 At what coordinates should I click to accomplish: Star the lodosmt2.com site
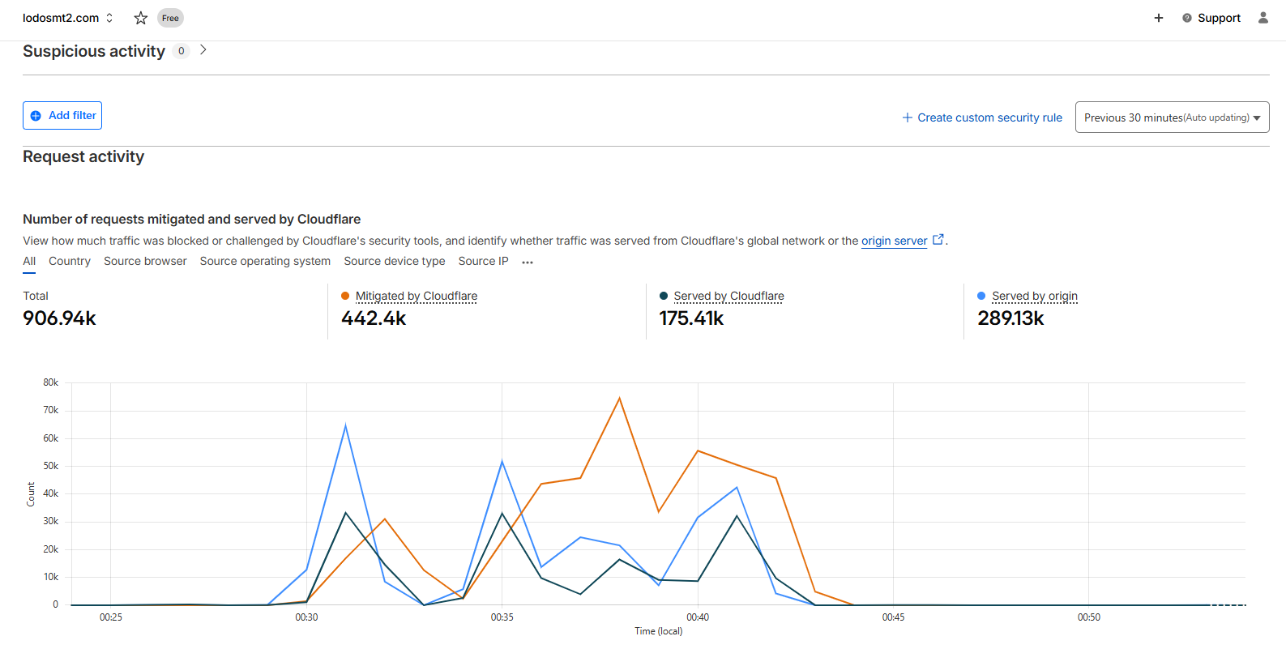tap(141, 18)
